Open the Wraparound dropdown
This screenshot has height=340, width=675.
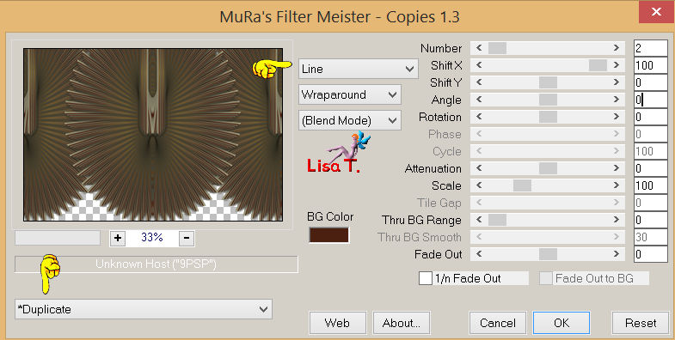350,94
